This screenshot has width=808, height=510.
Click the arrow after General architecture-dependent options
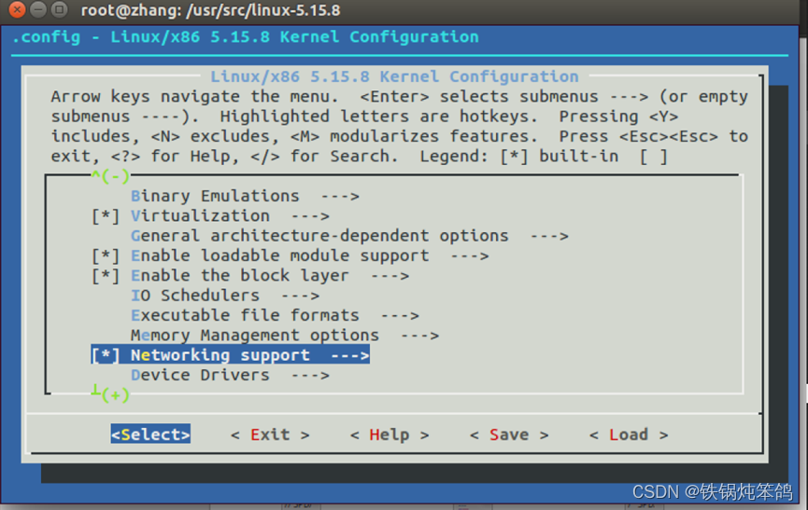pos(549,237)
